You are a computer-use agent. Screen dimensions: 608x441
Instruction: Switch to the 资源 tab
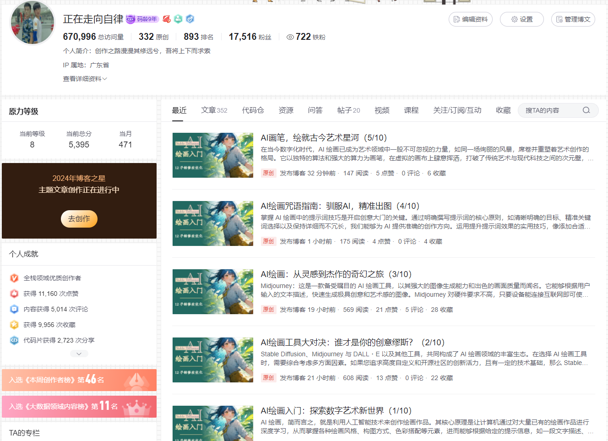coord(286,110)
